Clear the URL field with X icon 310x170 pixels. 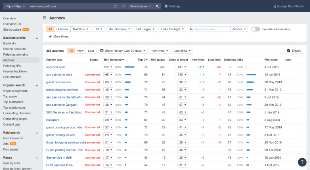coord(124,6)
